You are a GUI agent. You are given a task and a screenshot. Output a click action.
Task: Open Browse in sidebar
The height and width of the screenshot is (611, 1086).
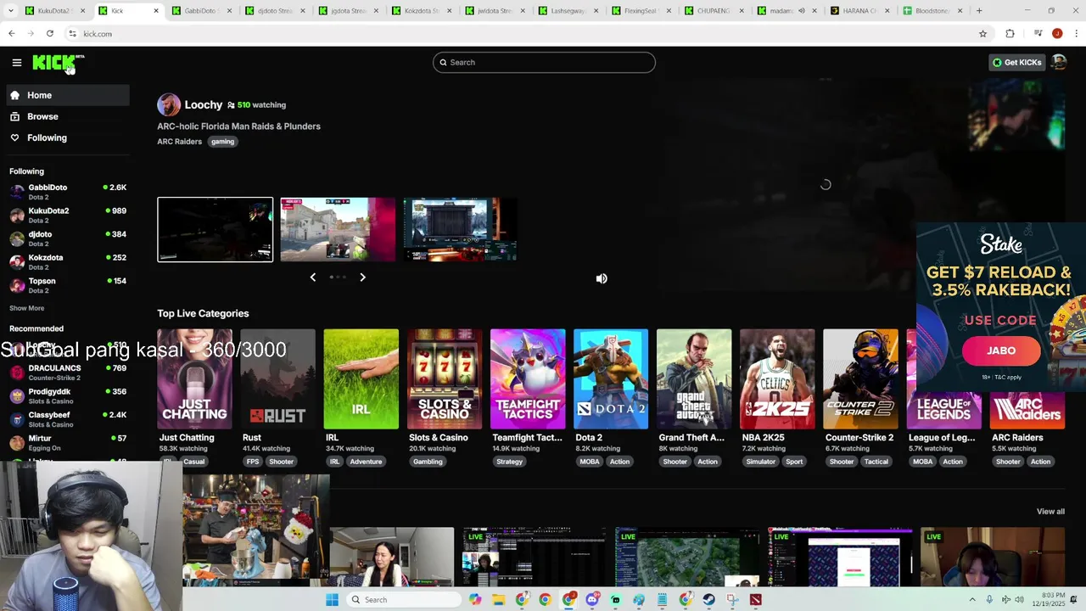pyautogui.click(x=68, y=116)
